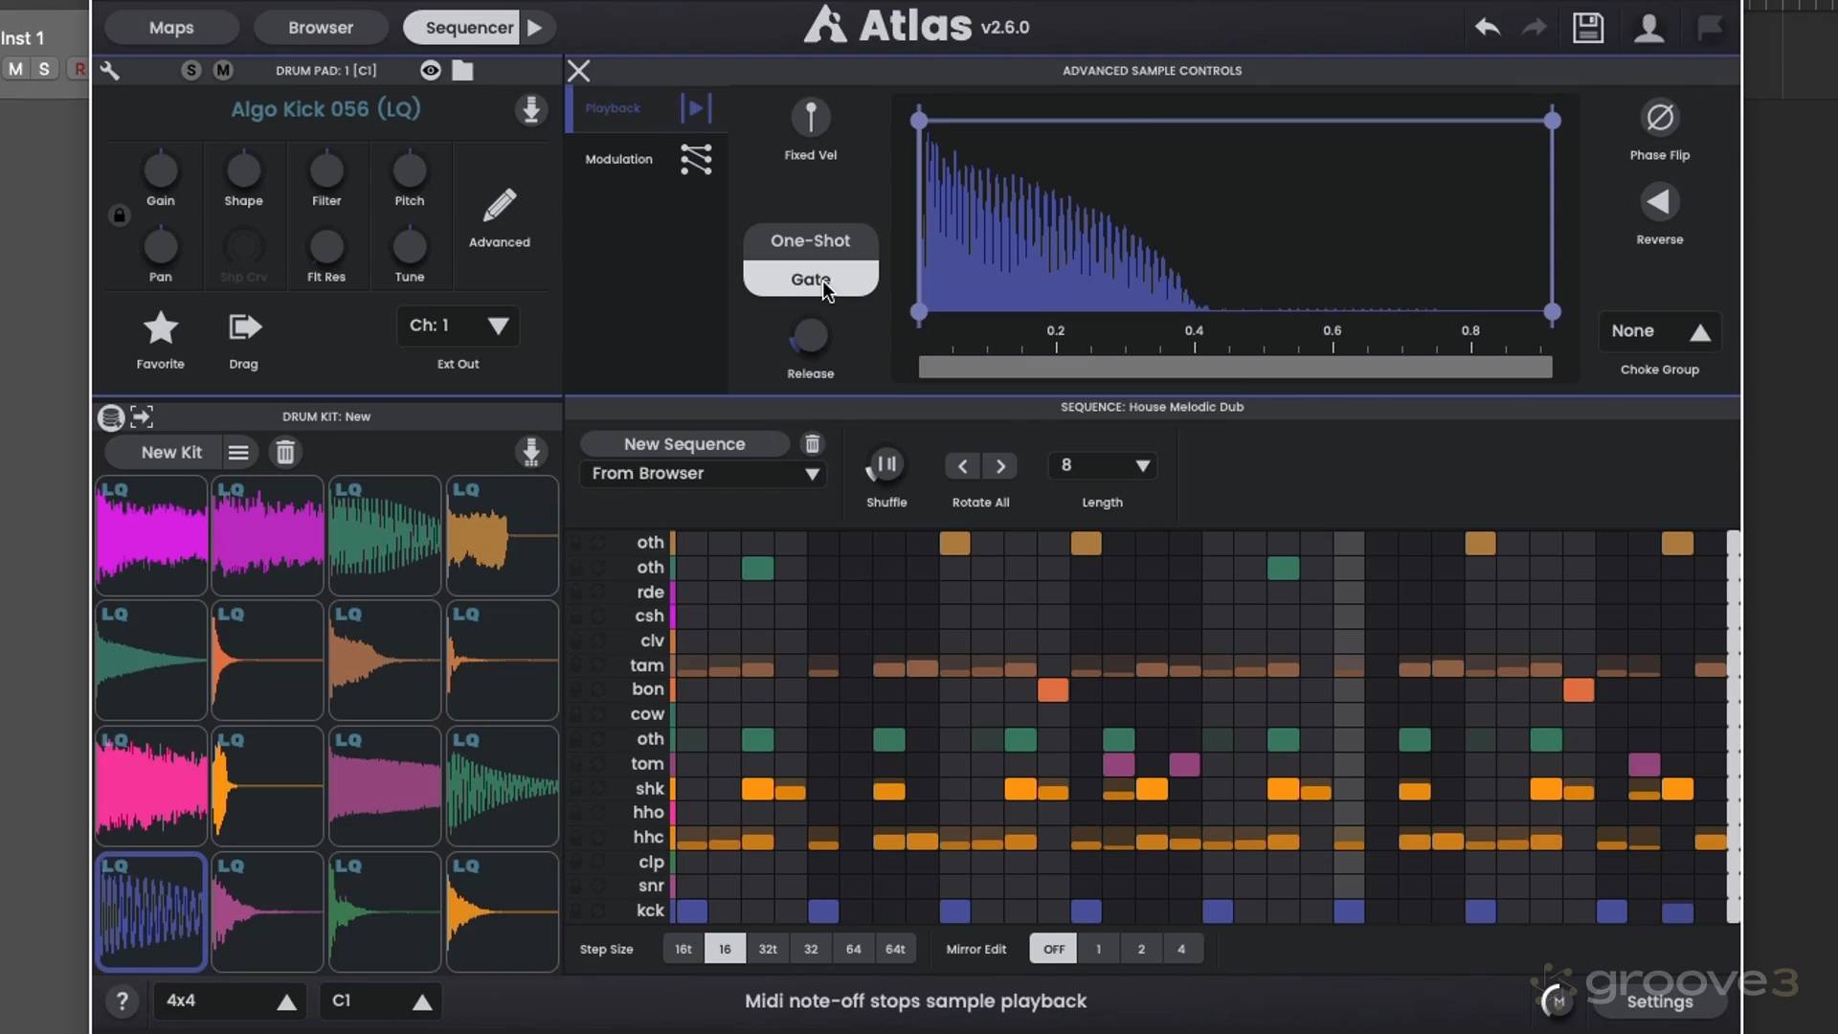Viewport: 1838px width, 1034px height.
Task: Select One-Shot playback mode
Action: pyautogui.click(x=810, y=241)
